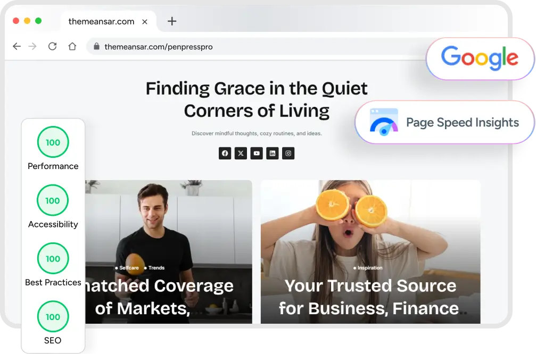Close the themeansar.com tab
The width and height of the screenshot is (536, 354).
[145, 22]
